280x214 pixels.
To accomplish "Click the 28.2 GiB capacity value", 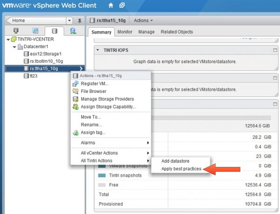I will [x=262, y=137].
